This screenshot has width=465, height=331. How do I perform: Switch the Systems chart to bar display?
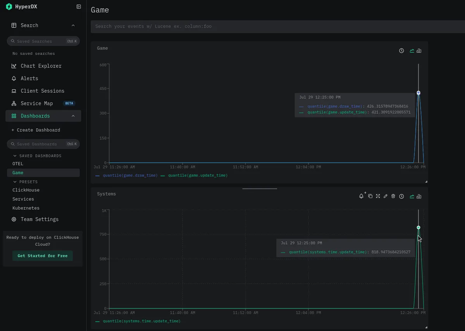[419, 196]
